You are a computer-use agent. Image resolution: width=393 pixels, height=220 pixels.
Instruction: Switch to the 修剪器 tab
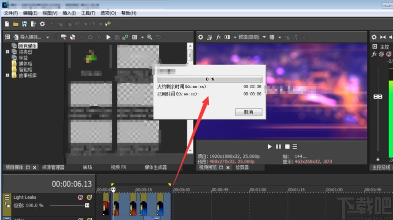coord(242,167)
